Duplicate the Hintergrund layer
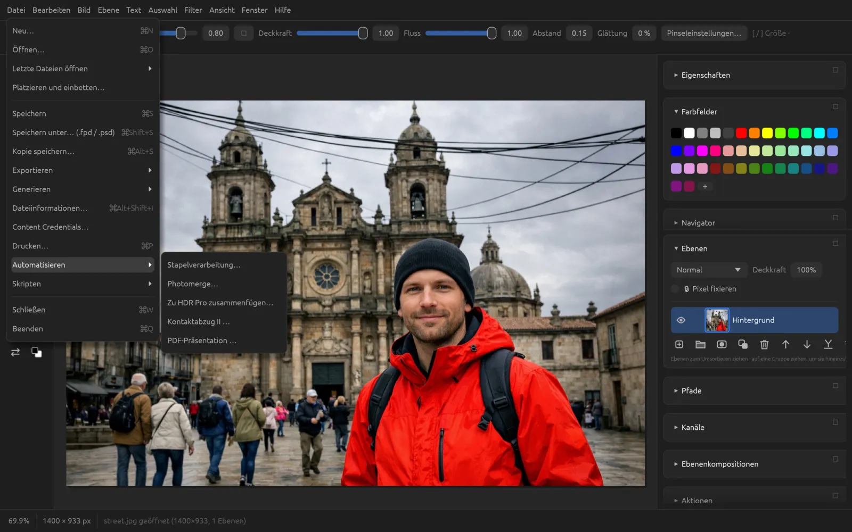The width and height of the screenshot is (852, 532). [x=743, y=345]
